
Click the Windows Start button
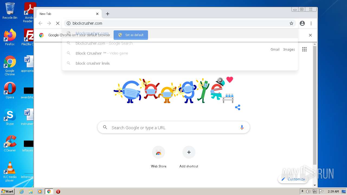[x=7, y=191]
